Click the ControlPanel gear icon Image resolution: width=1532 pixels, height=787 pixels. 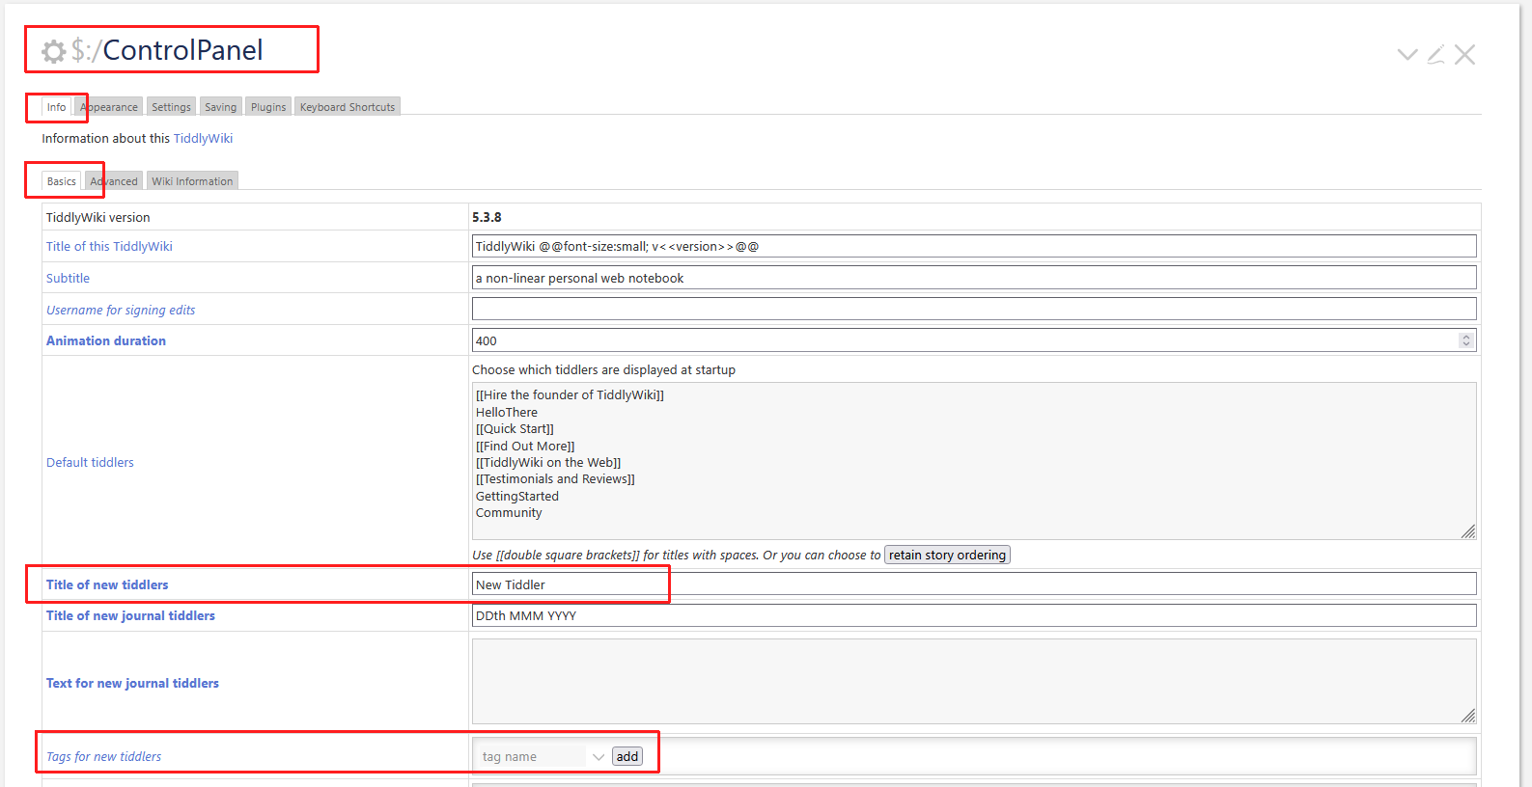tap(54, 51)
